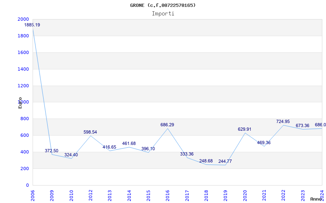This screenshot has height=203, width=326.
Task: Select the 724.95 label for 2022
Action: 283,121
